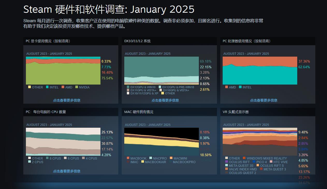The width and height of the screenshot is (327, 189).
Task: Open 点击查看更多信息 under 每台电脑的 CPU 数量
Action: click(x=67, y=171)
